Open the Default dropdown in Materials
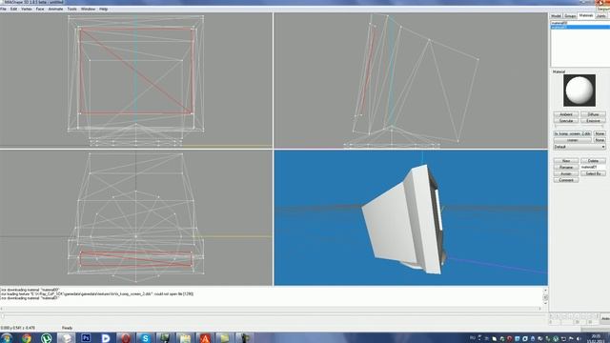Screen dimensions: 610x343 pyautogui.click(x=579, y=147)
